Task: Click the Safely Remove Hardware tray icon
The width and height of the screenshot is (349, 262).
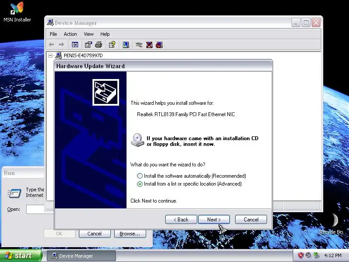Action: coord(316,255)
